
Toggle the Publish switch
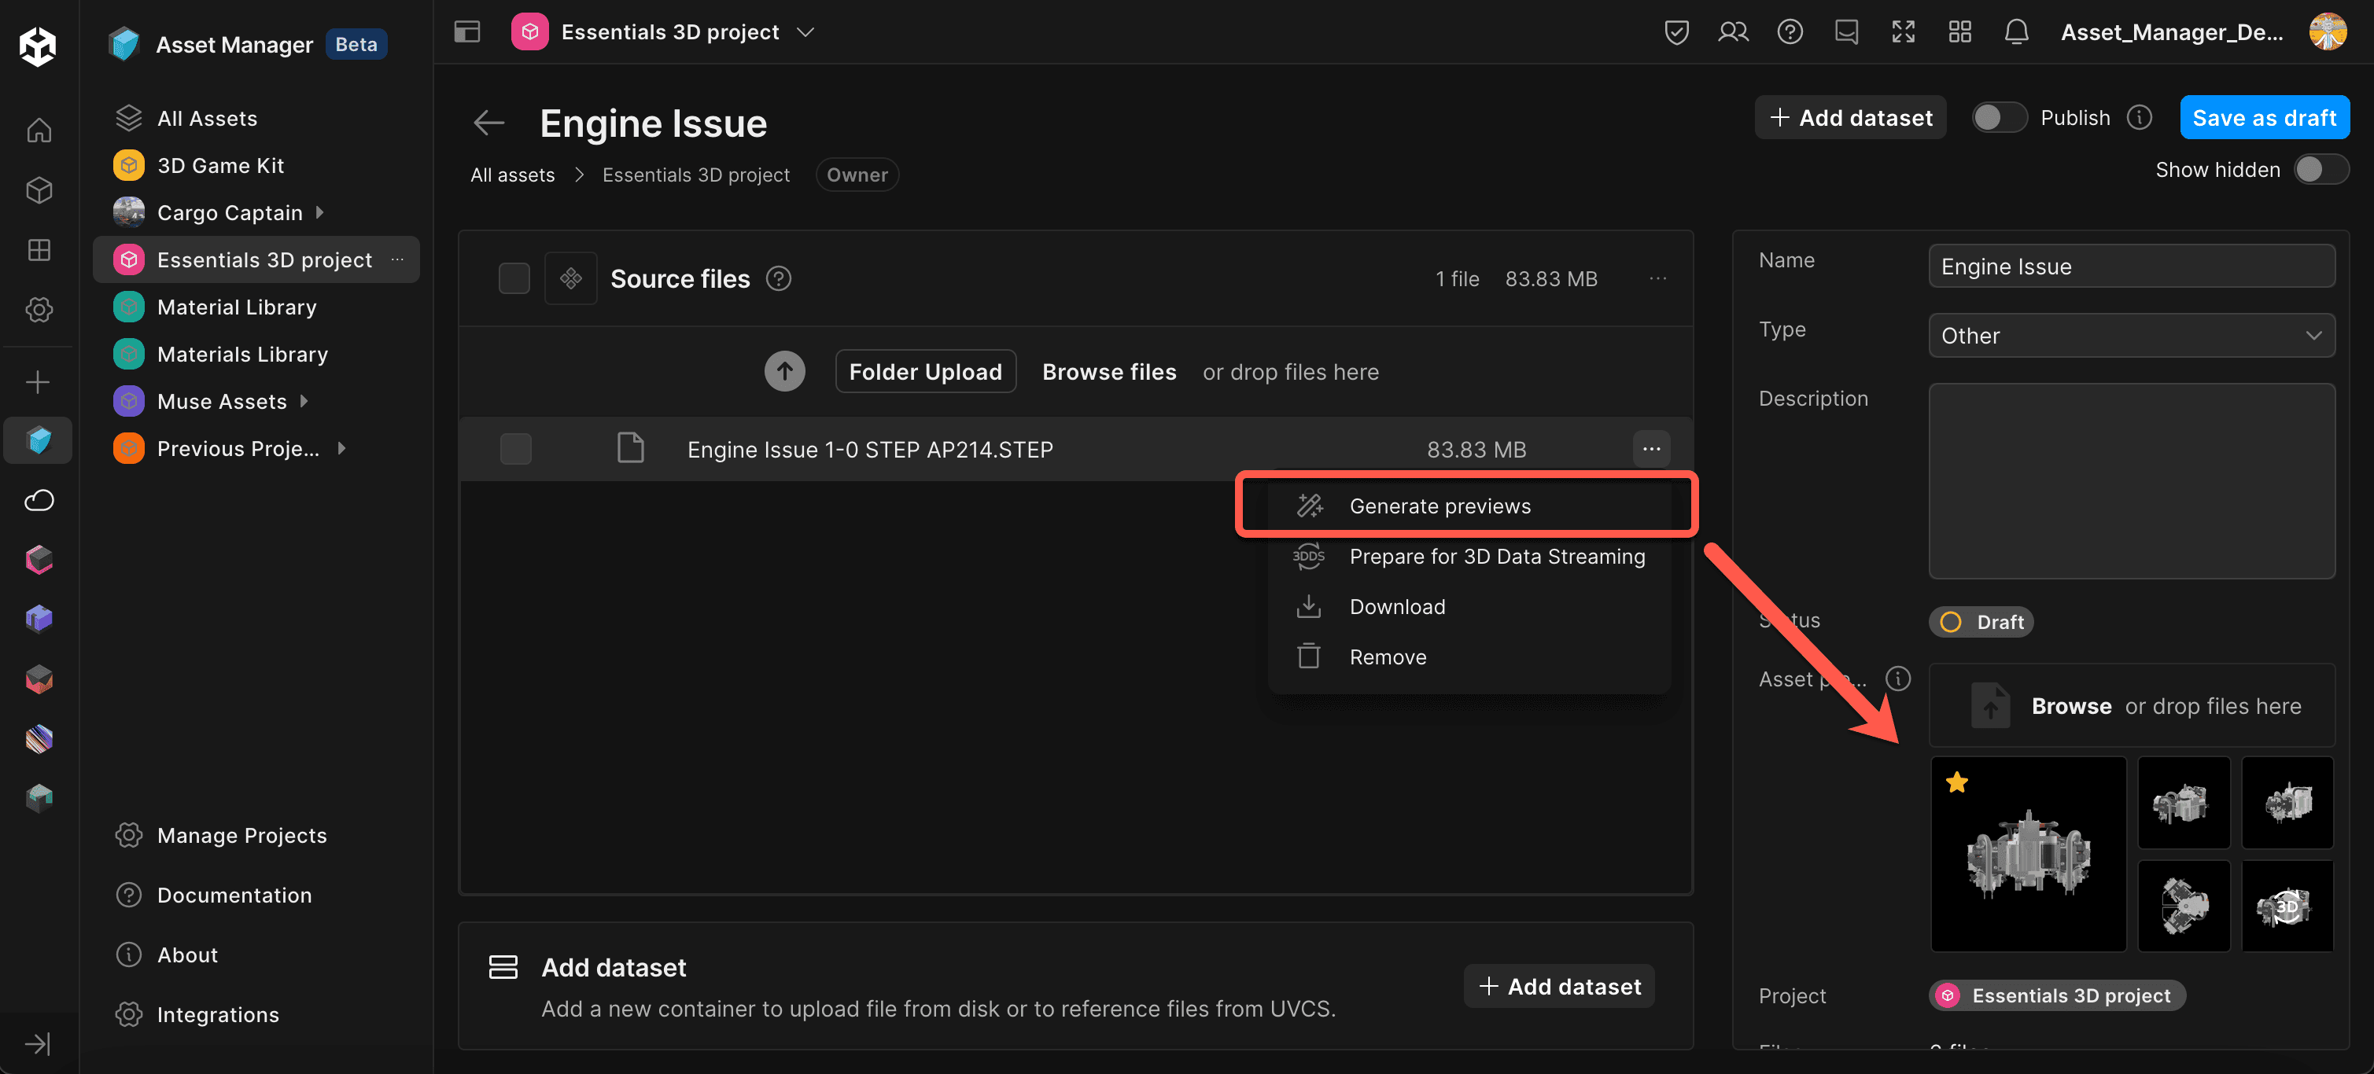[1998, 118]
